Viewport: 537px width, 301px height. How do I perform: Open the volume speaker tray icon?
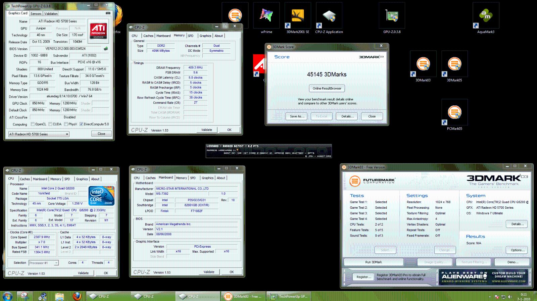(510, 297)
